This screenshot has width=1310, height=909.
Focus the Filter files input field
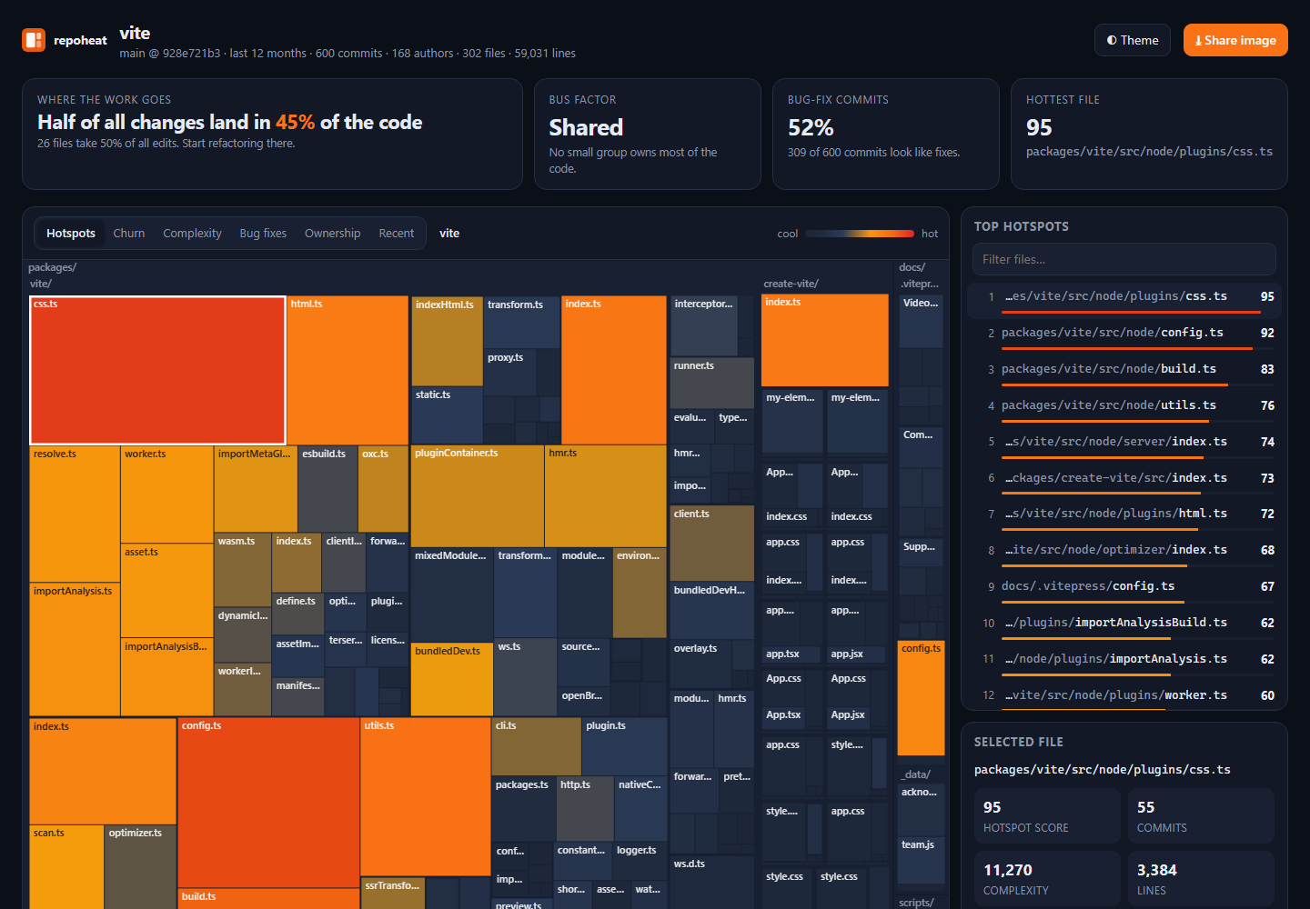(1124, 259)
